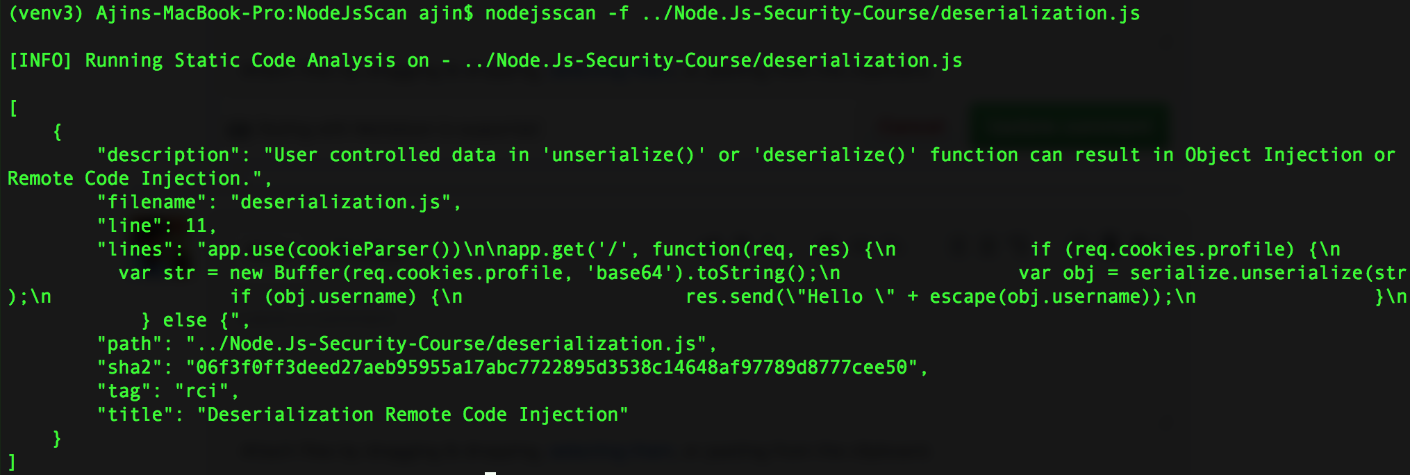Click the line number value 11
Viewport: 1410px width, 475px height.
196,226
